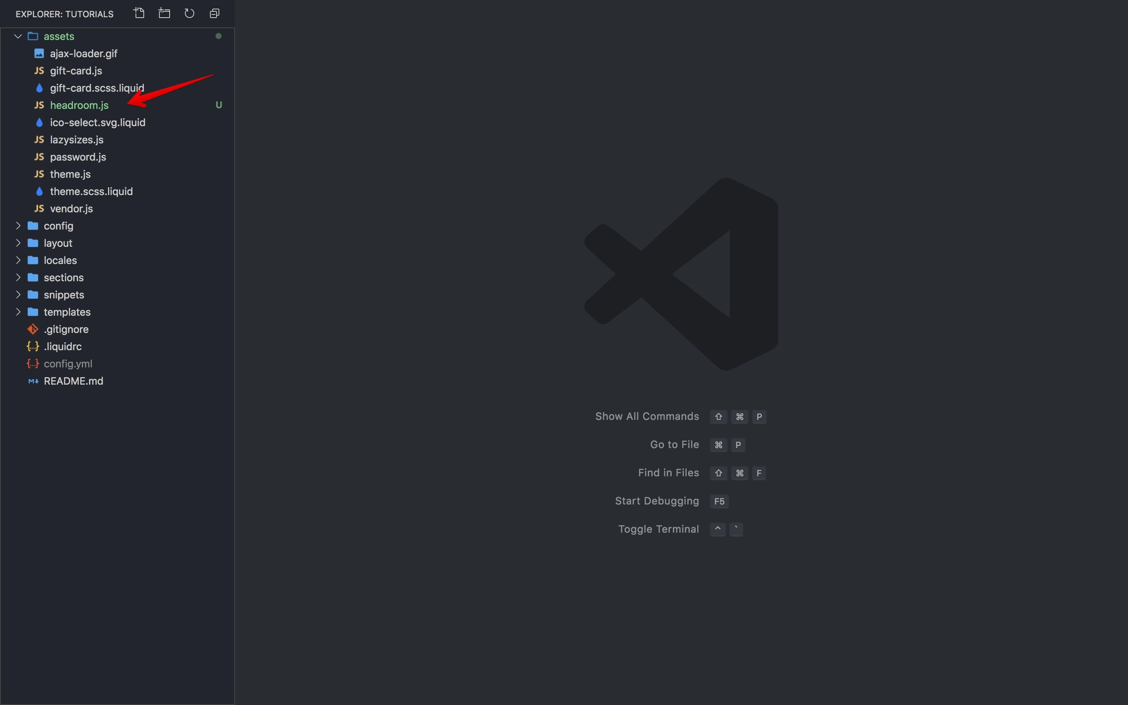1128x705 pixels.
Task: Click the liquid drop icon of gift-card.scss.liquid
Action: [39, 88]
